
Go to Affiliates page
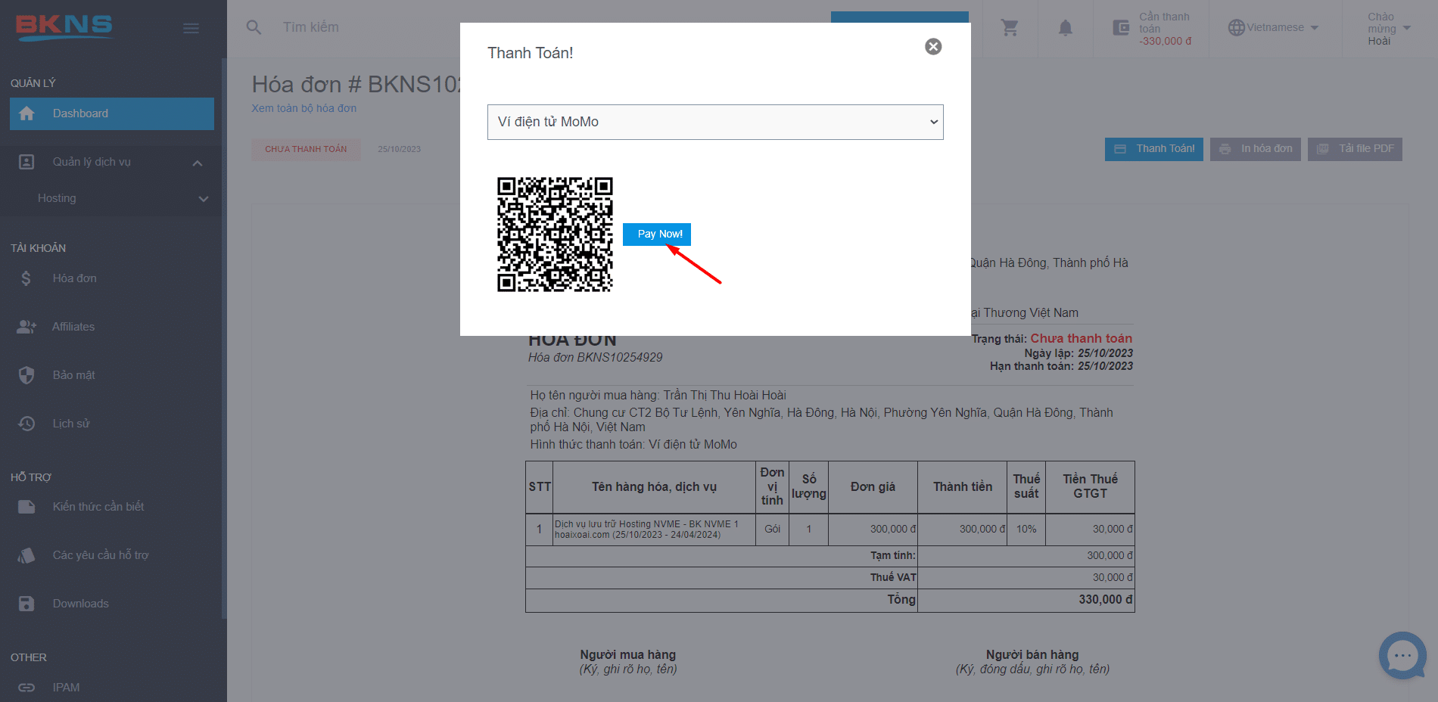73,327
